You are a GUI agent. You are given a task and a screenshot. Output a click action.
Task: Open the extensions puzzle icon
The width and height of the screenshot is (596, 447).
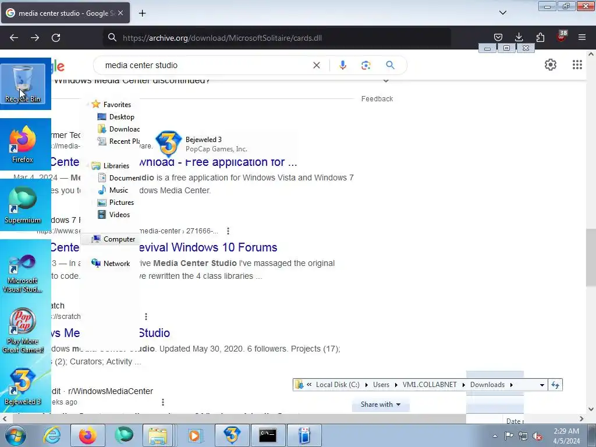(x=540, y=37)
